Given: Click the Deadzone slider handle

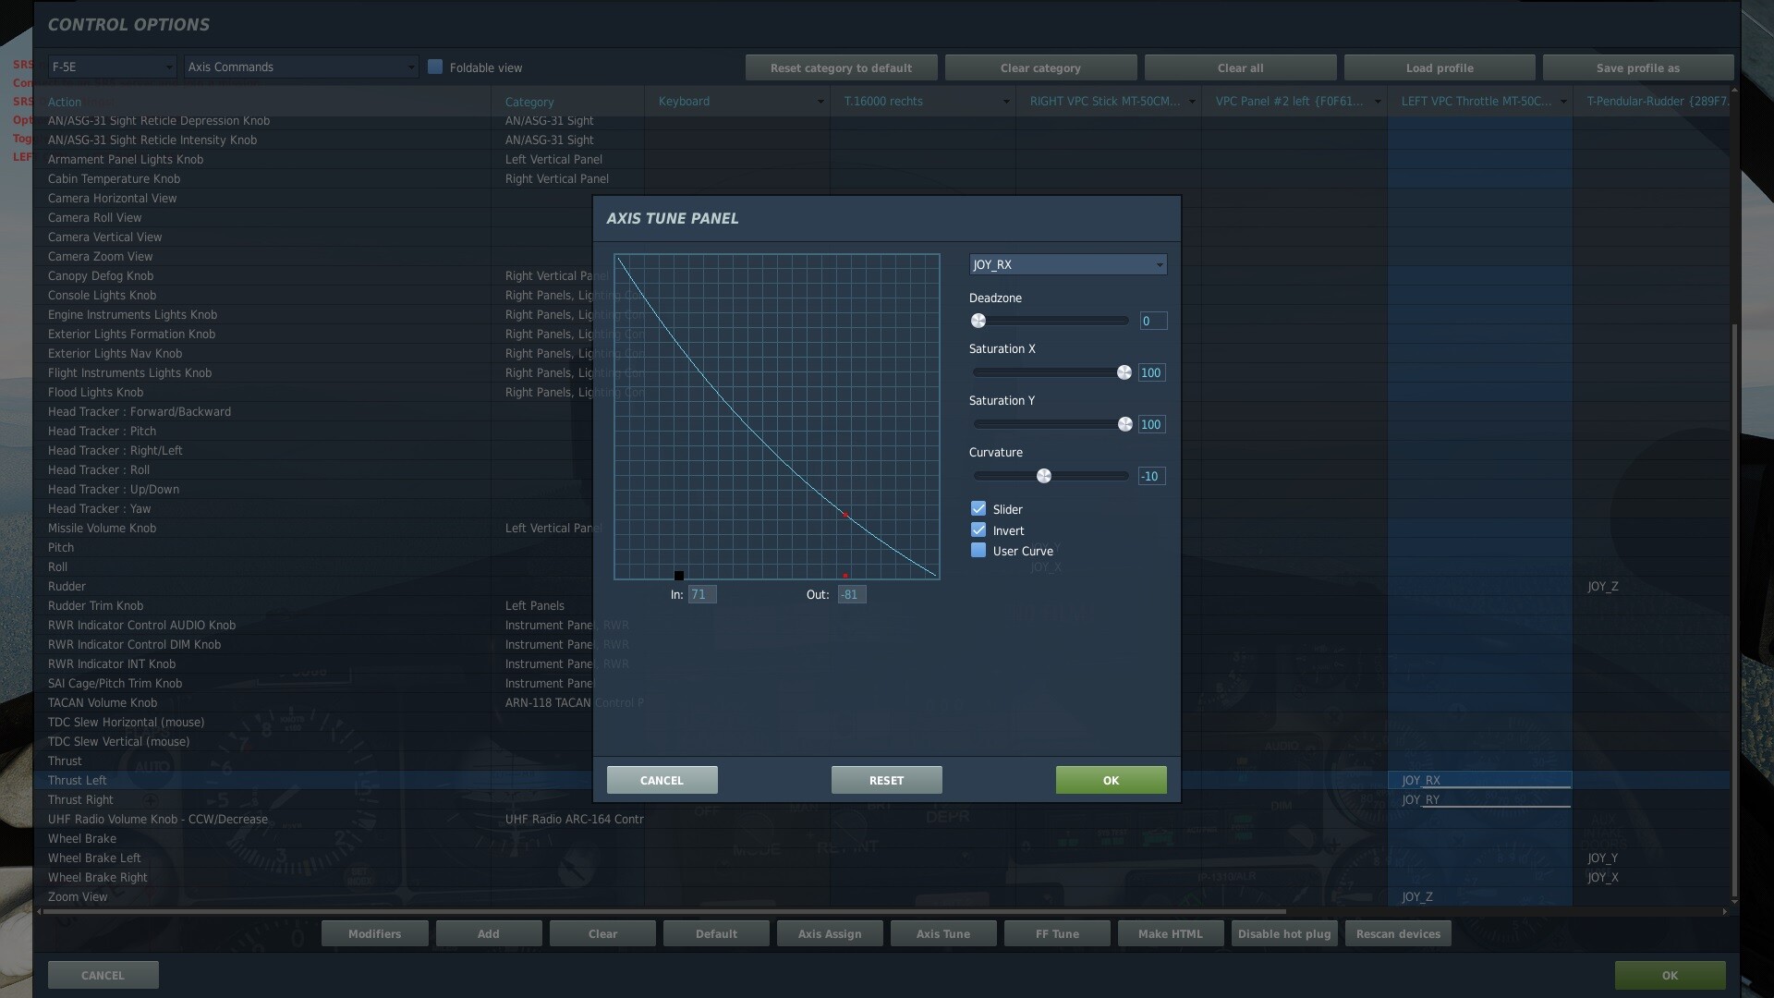Looking at the screenshot, I should point(978,321).
